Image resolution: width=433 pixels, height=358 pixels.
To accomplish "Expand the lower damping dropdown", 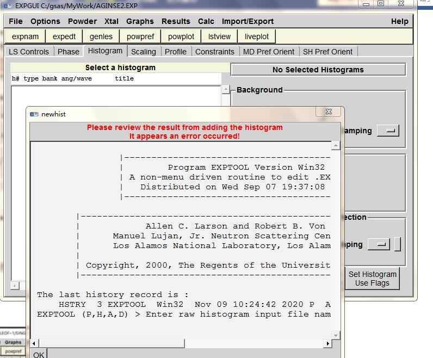I will point(379,244).
